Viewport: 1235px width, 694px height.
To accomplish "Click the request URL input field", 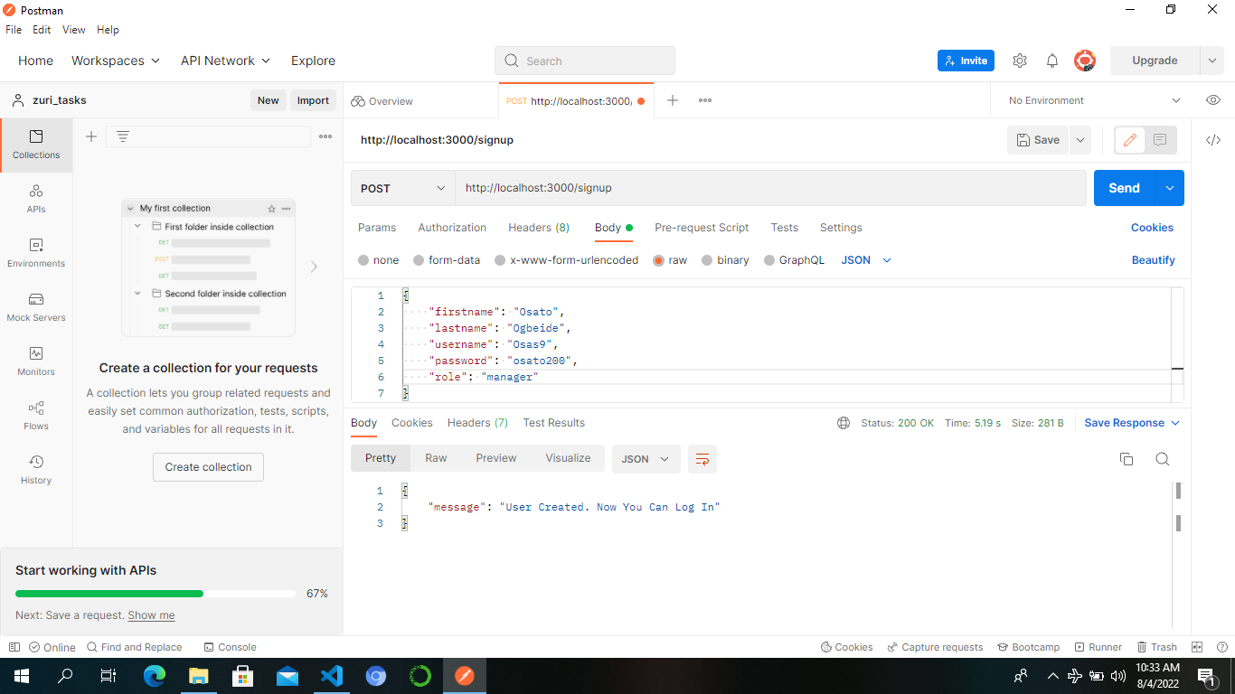I will tap(770, 188).
